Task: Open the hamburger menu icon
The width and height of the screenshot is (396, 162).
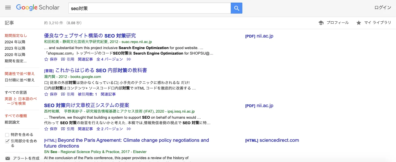Action: pos(8,8)
